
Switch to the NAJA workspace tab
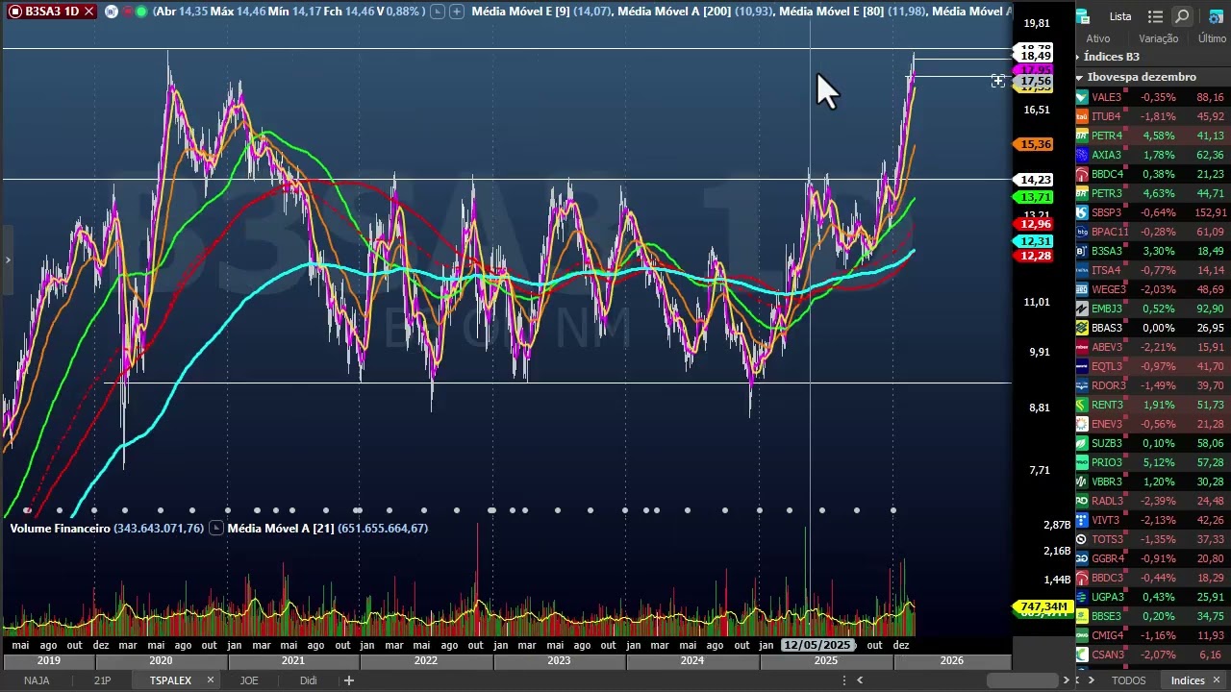[37, 680]
